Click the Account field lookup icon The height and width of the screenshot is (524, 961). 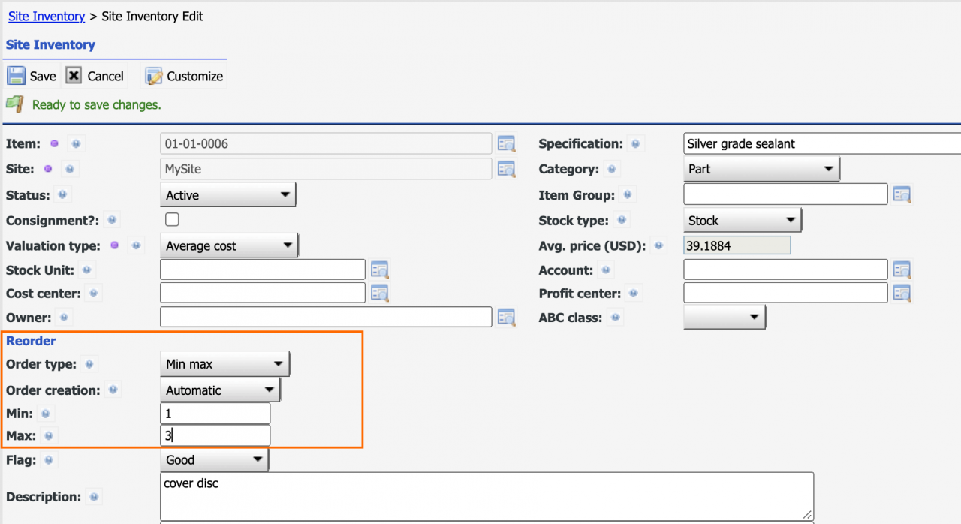[x=902, y=270]
